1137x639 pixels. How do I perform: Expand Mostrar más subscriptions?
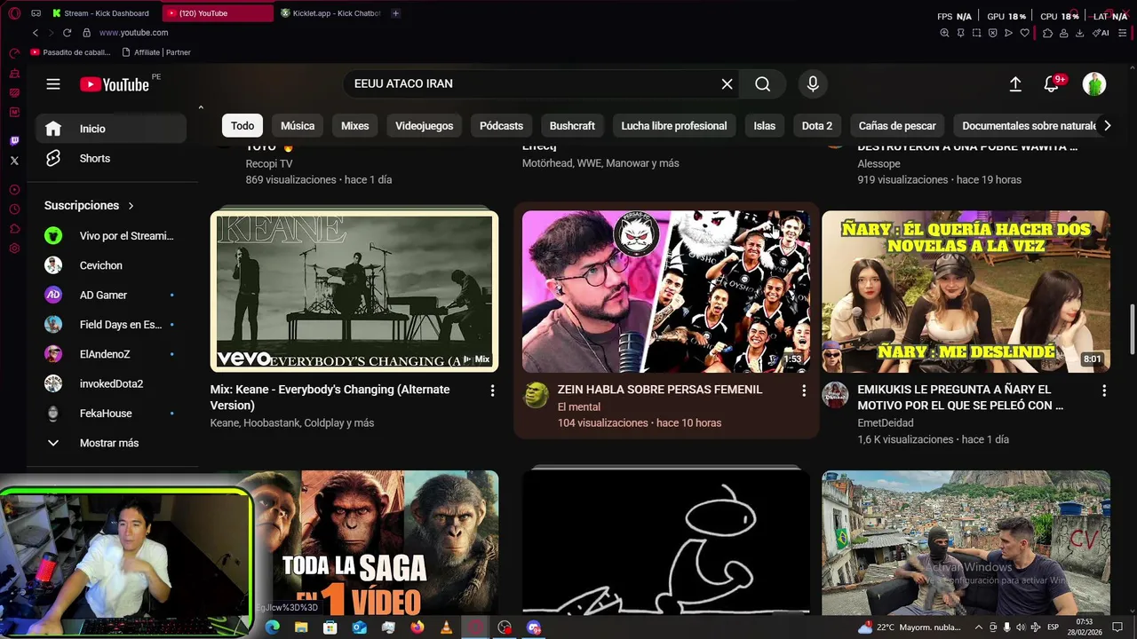[111, 443]
